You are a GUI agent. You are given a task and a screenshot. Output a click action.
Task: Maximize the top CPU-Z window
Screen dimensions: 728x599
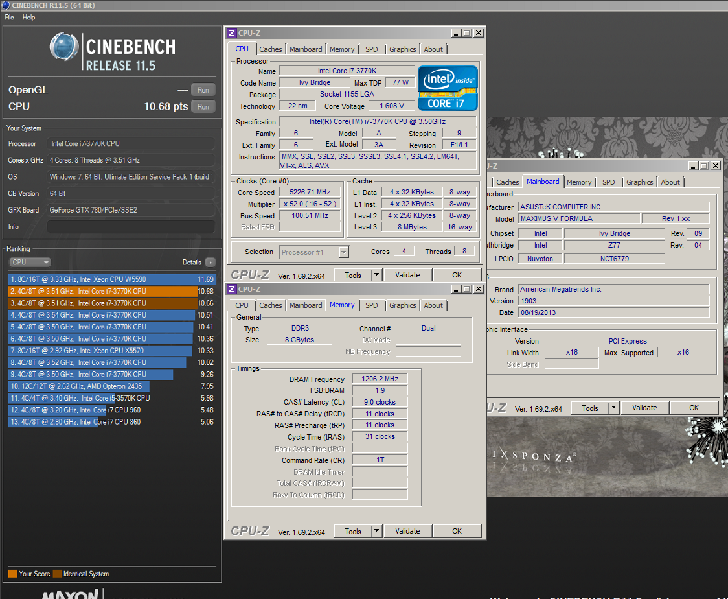click(467, 33)
